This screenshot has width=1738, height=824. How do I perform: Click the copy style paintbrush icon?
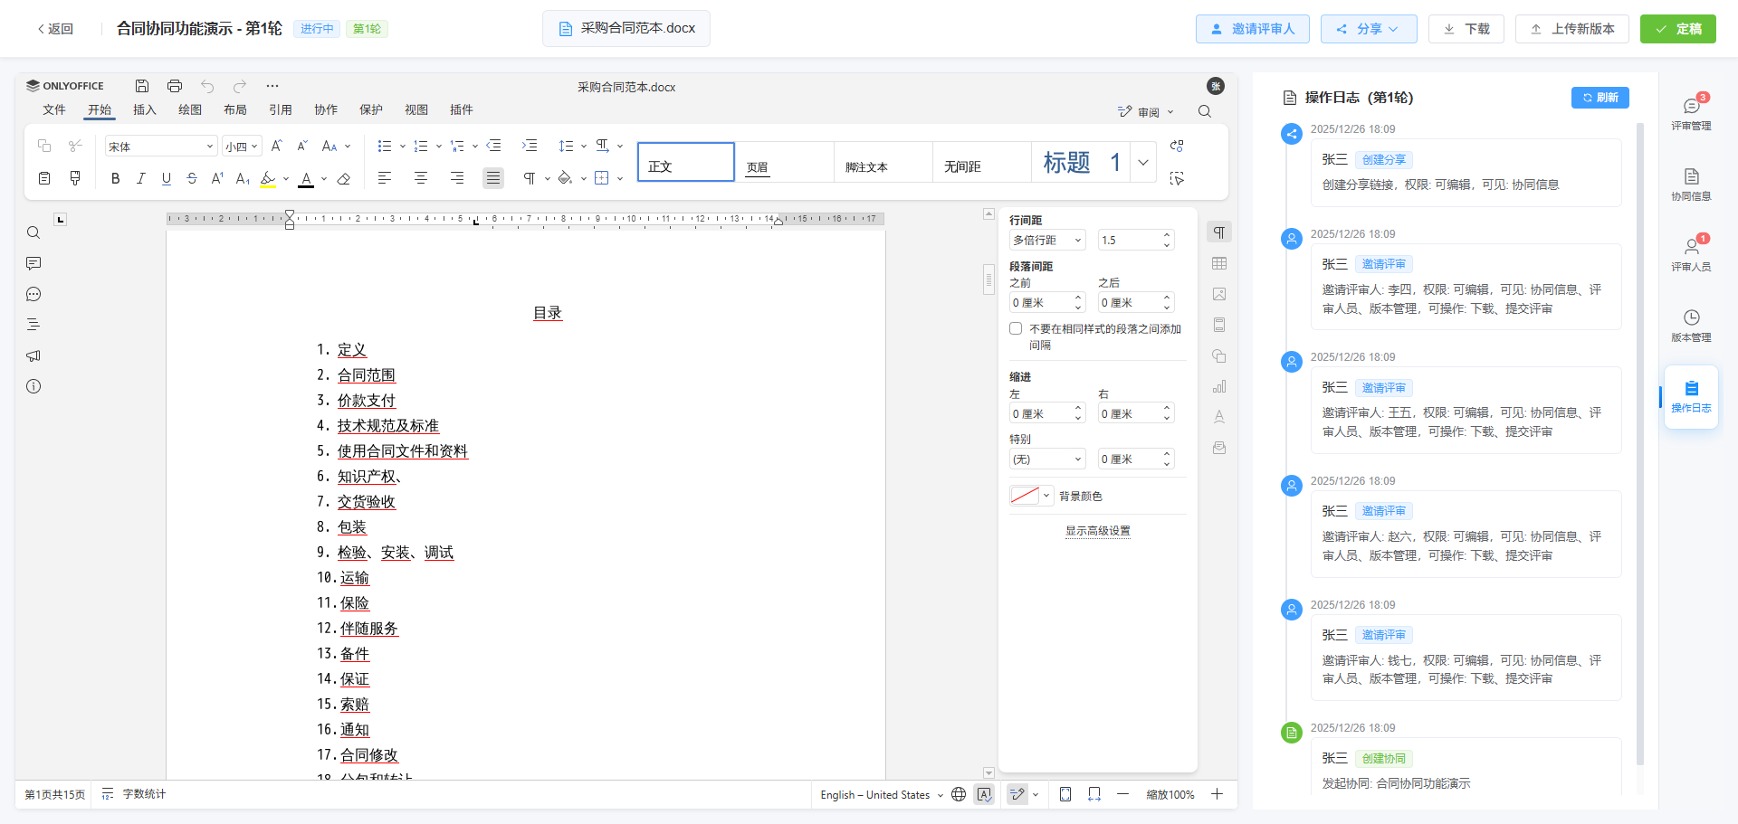pyautogui.click(x=75, y=178)
